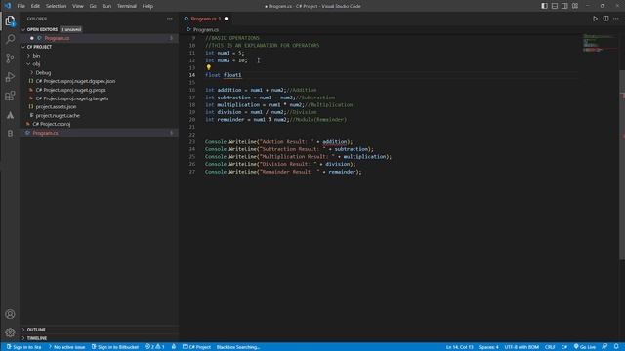Open the editor More Actions ellipsis

coord(616,19)
